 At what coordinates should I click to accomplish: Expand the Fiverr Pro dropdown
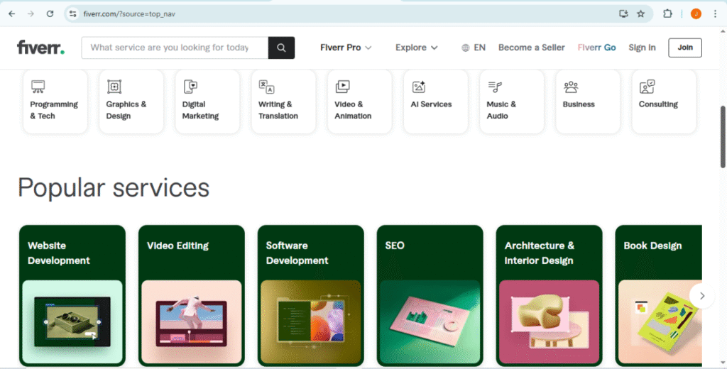[x=346, y=48]
